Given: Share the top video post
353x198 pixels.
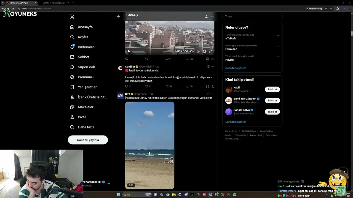Looking at the screenshot, I should point(213,59).
